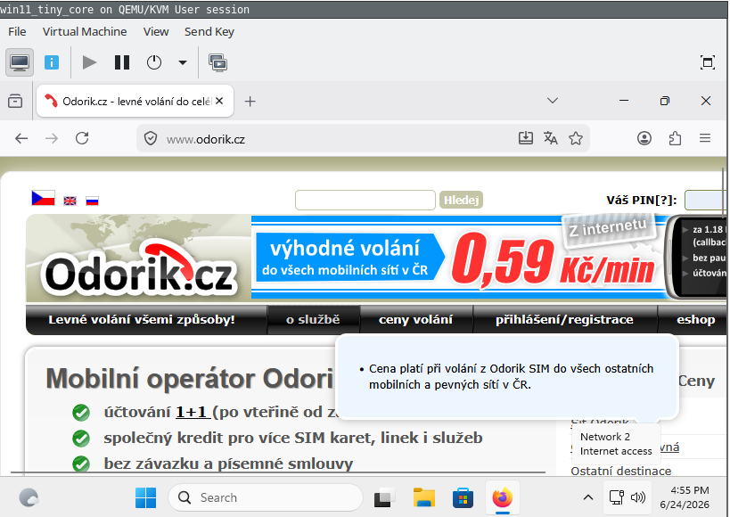
Task: Switch the site language to Czech
Action: pyautogui.click(x=43, y=198)
